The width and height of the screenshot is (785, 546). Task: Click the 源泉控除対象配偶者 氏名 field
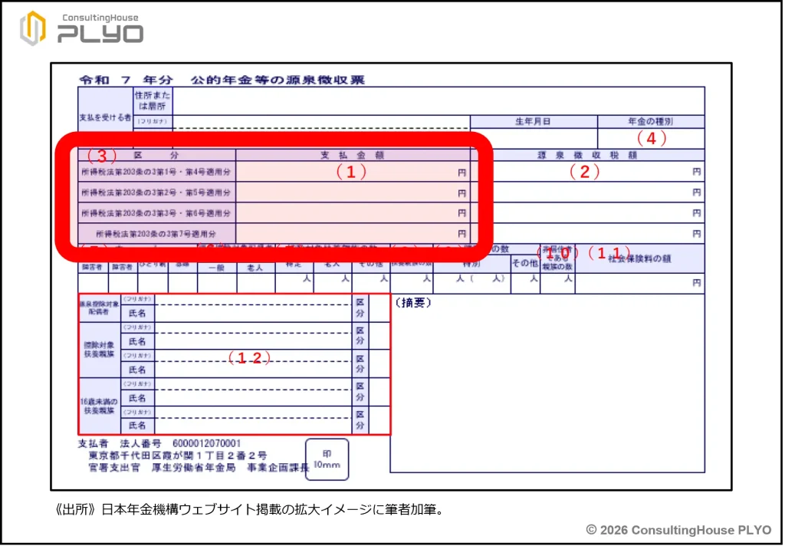253,313
